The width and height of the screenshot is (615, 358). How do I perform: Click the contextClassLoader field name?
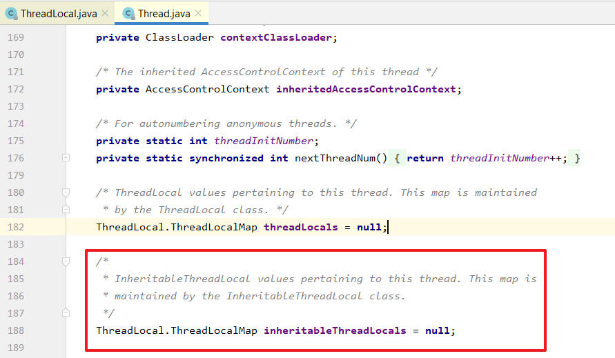pyautogui.click(x=276, y=38)
